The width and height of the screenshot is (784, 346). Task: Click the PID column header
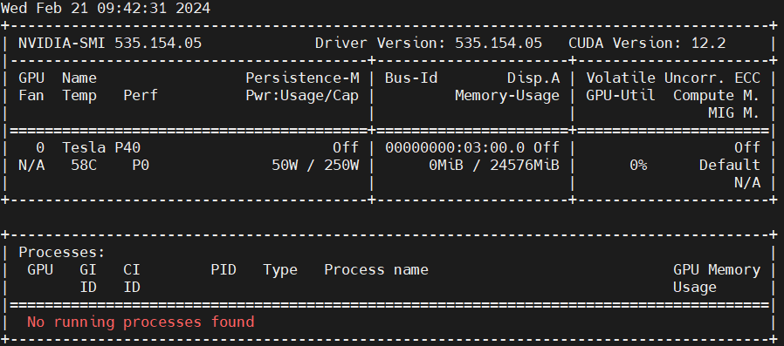(224, 269)
